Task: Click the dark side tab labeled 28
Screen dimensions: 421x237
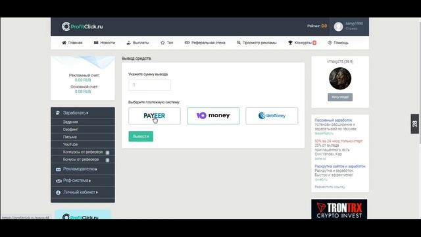Action: point(415,124)
